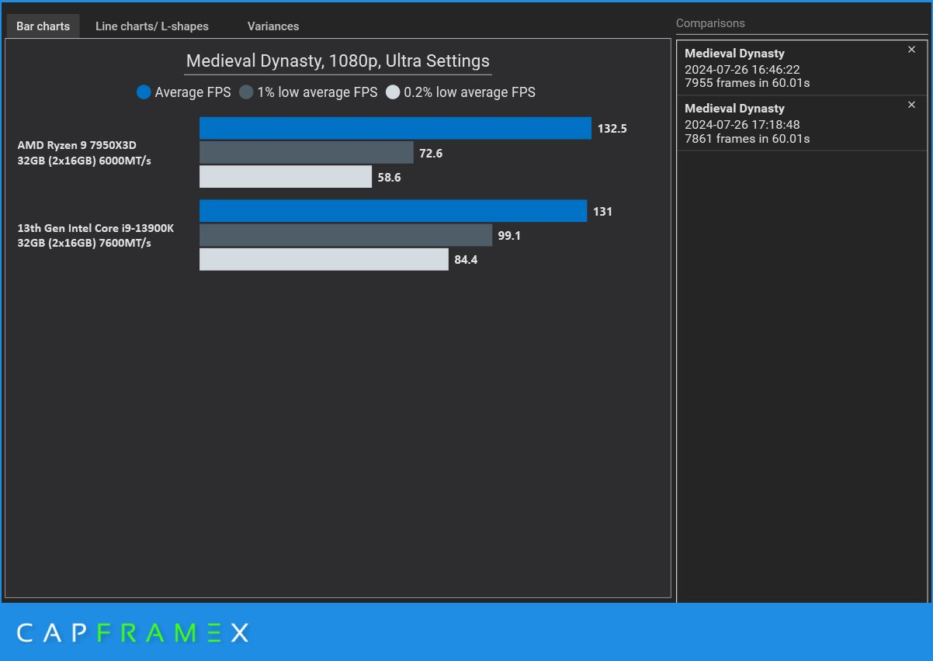
Task: Click the 131 average FPS bar
Action: pos(393,211)
